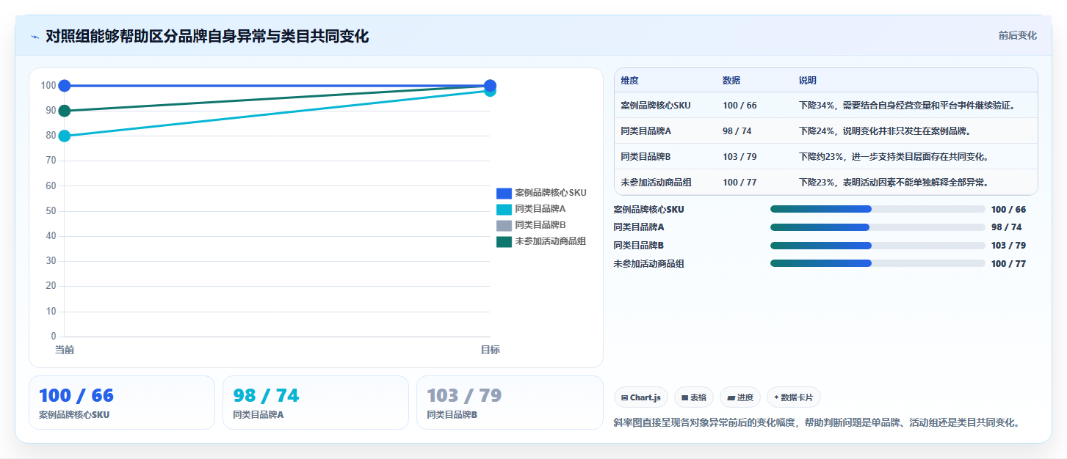Click the lightning icon beside the title
1067x459 pixels.
click(35, 37)
